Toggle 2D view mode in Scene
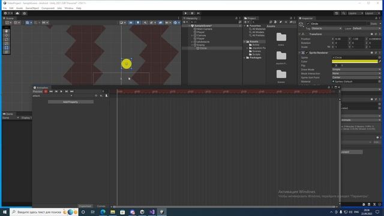384x216 pixels. [131, 23]
